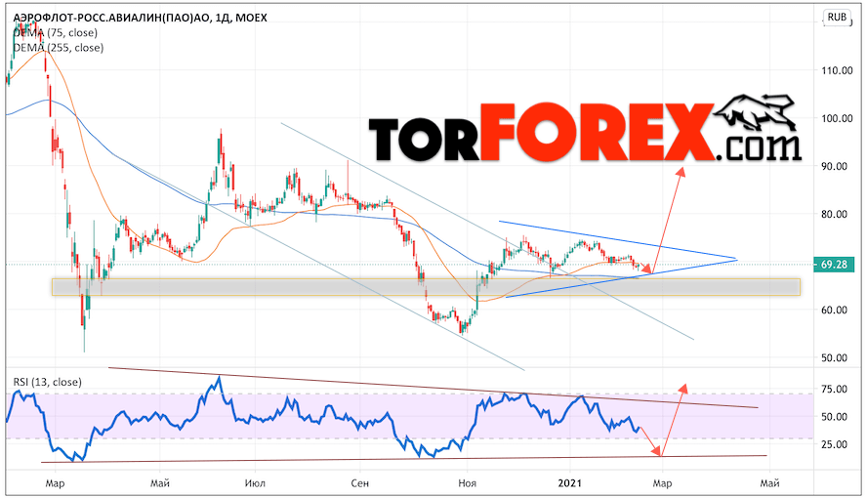Click the RSI 75.00 level label
Image resolution: width=867 pixels, height=498 pixels.
(x=835, y=389)
